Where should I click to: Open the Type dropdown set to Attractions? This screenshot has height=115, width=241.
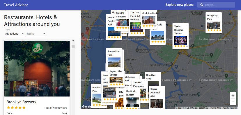[x=15, y=34]
